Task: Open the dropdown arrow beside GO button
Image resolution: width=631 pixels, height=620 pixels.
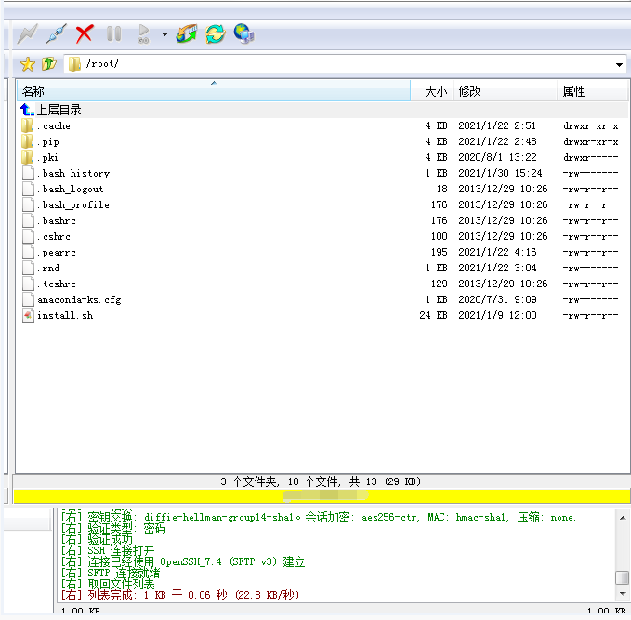Action: pos(164,34)
